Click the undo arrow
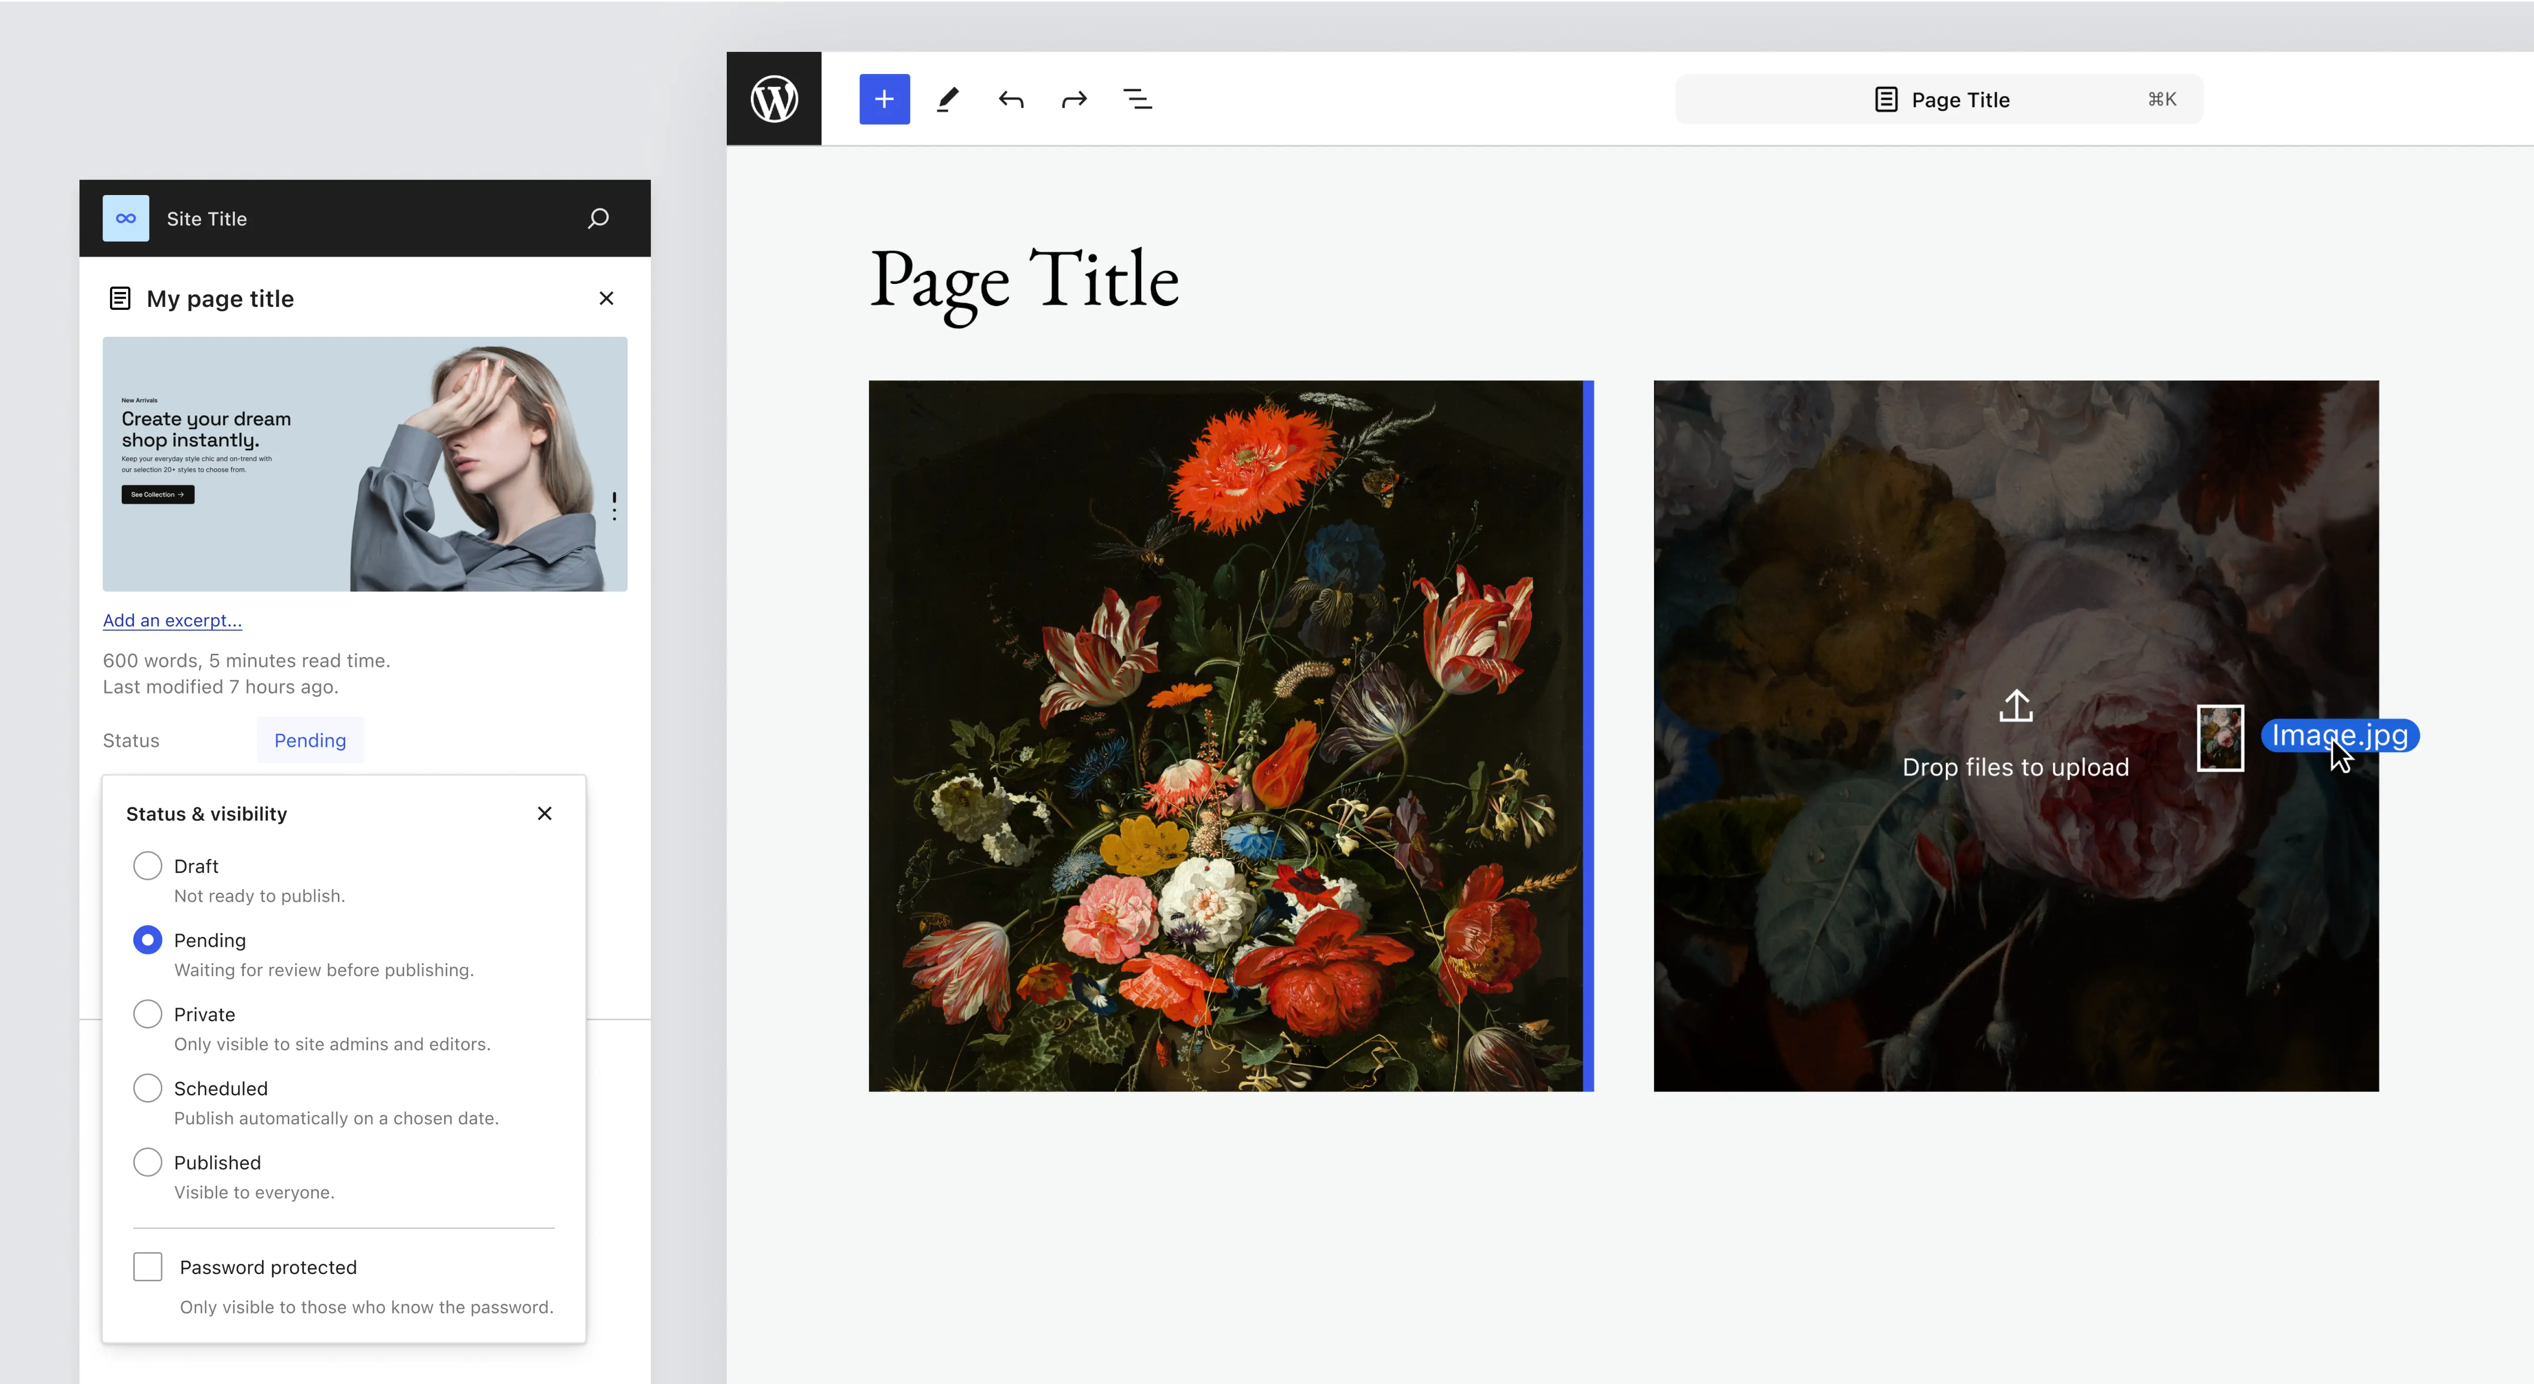 [1010, 98]
